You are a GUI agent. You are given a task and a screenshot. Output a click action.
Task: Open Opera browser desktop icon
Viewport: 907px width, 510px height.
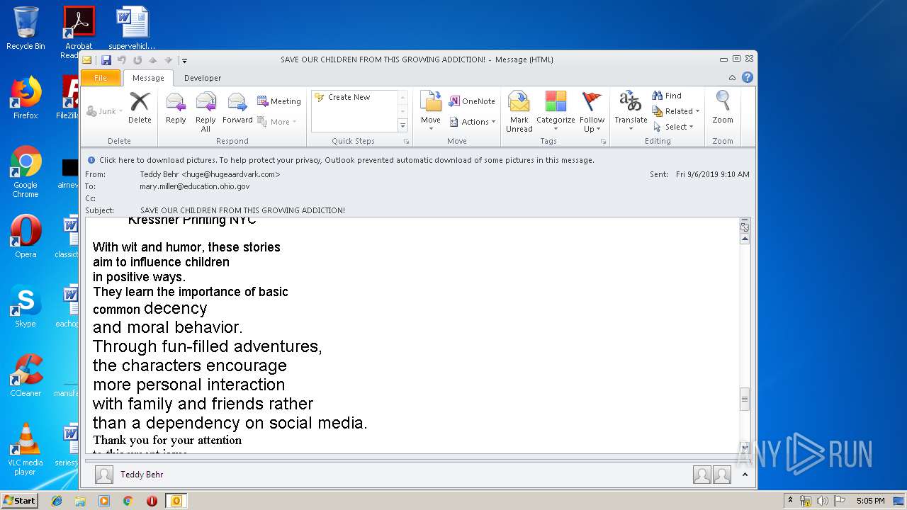click(x=26, y=237)
